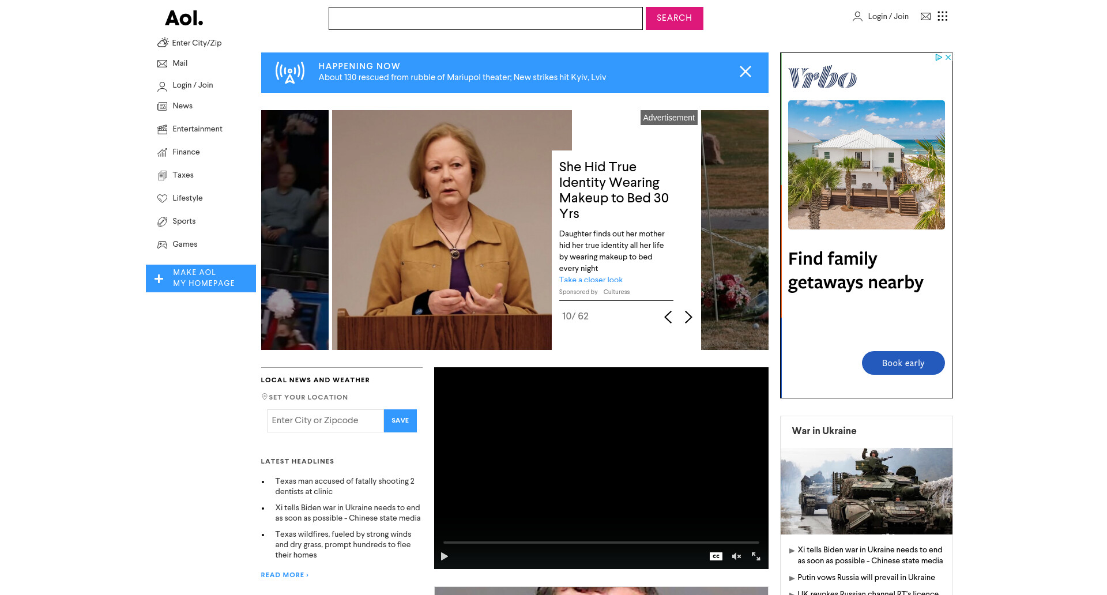The width and height of the screenshot is (1107, 595).
Task: Click the sidebar Login / Join person icon
Action: [x=163, y=86]
